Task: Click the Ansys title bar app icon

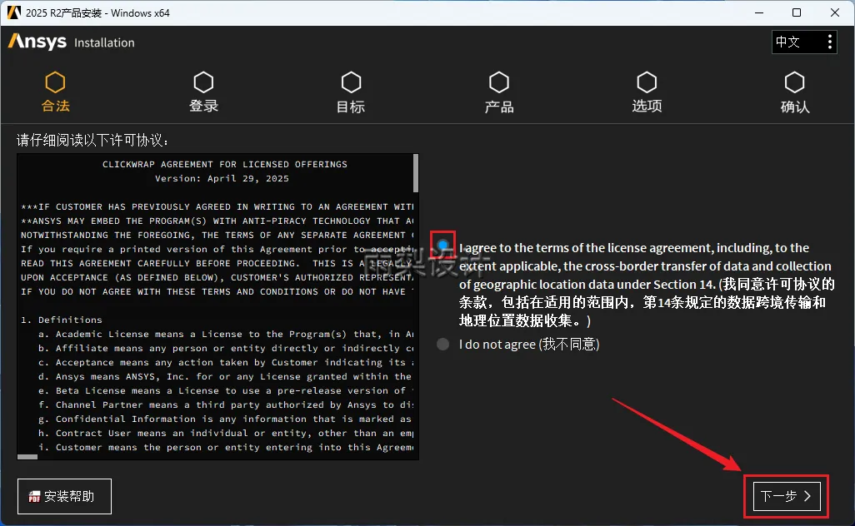Action: [x=13, y=12]
